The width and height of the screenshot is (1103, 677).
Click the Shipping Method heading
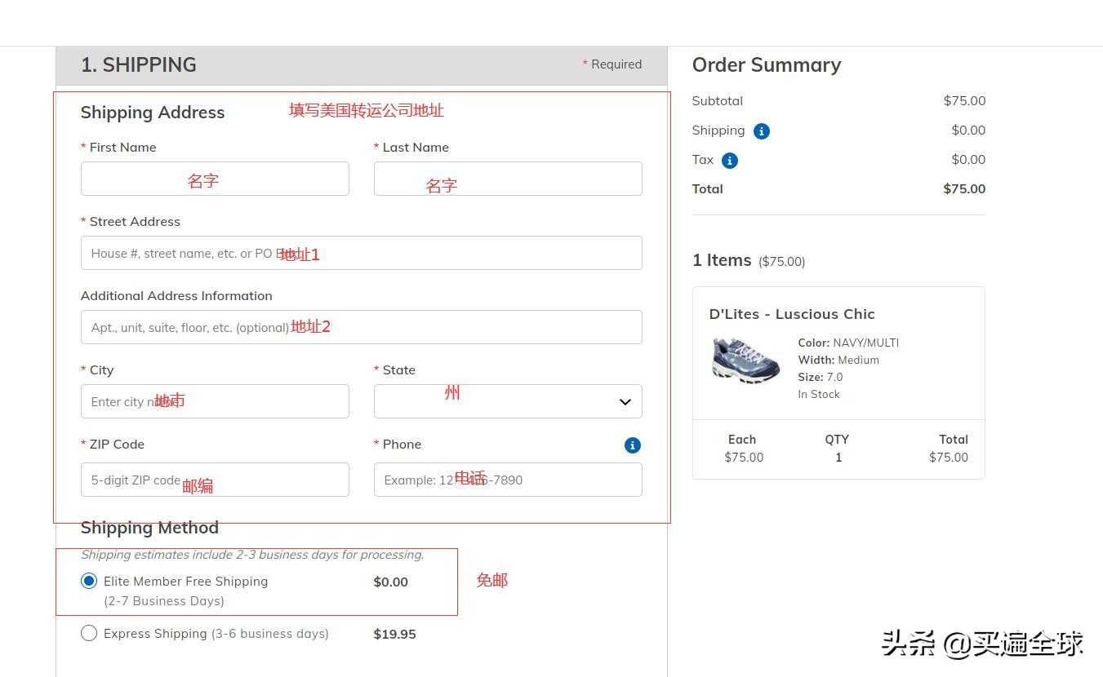149,528
